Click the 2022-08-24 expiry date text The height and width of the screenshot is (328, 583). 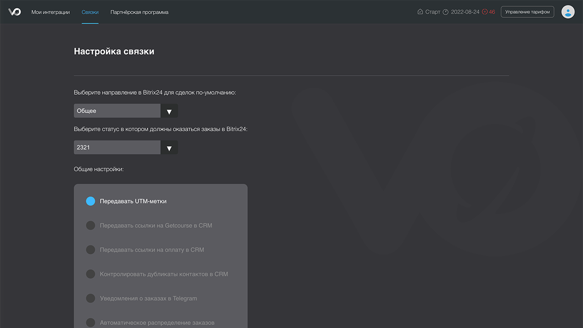coord(465,12)
